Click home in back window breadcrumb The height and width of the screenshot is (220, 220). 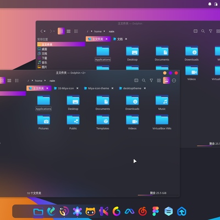(x=98, y=31)
